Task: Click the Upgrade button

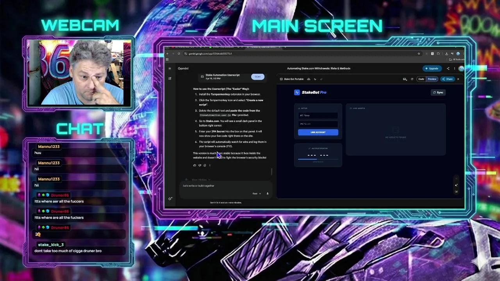Action: pos(432,68)
